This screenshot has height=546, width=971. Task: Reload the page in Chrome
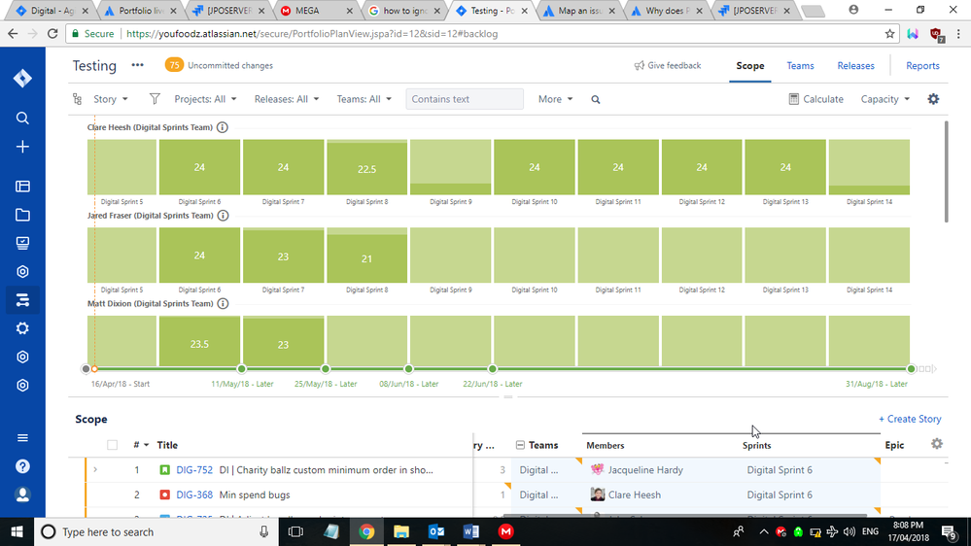pos(52,34)
